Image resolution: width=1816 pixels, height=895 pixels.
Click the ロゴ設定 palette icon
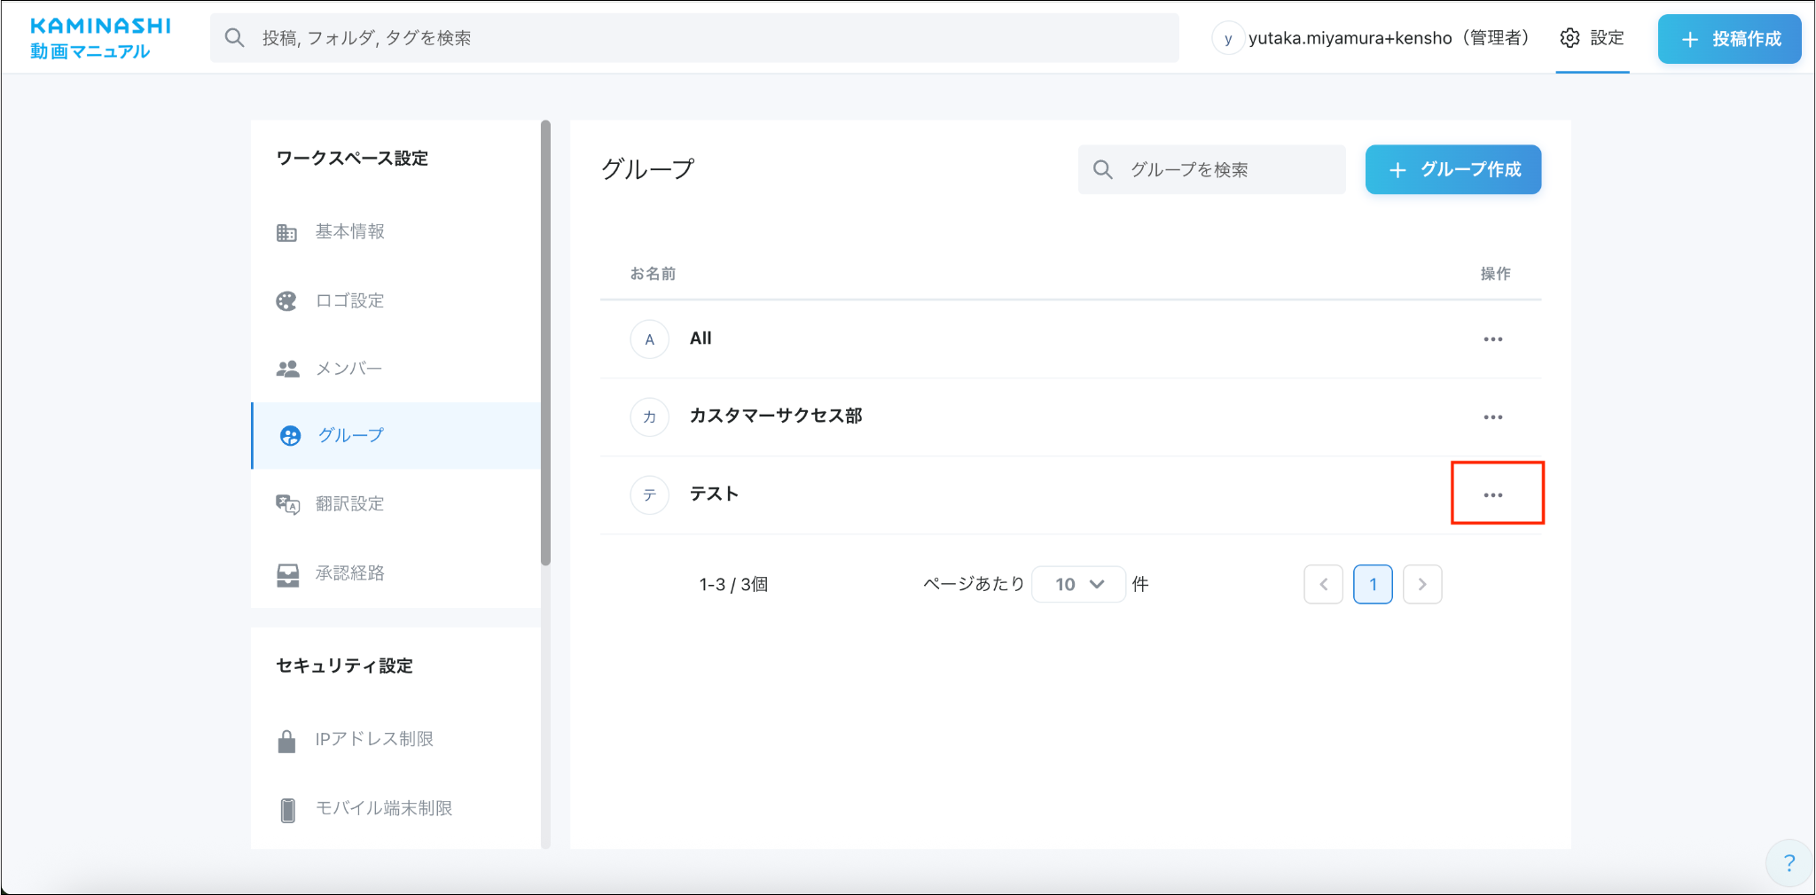(x=286, y=301)
